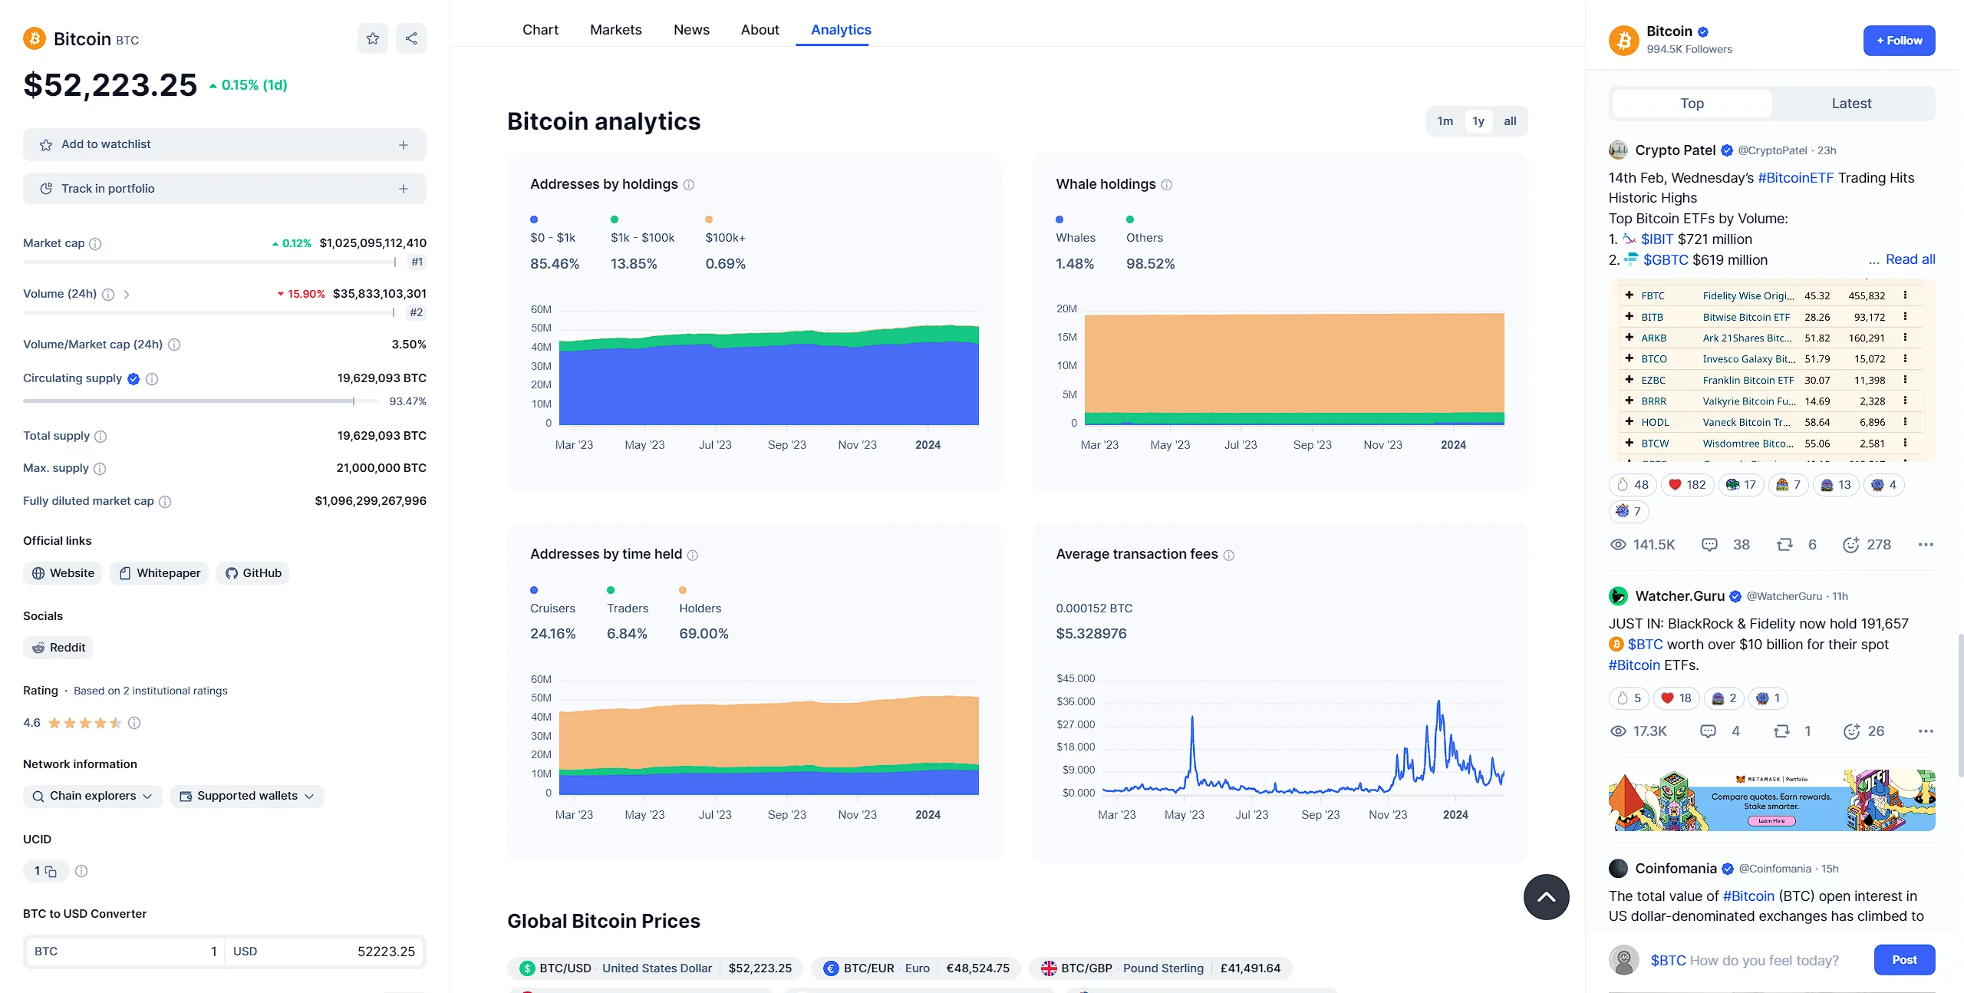The image size is (1964, 993).
Task: Click the $0 - $1k blue legend dot
Action: click(534, 219)
